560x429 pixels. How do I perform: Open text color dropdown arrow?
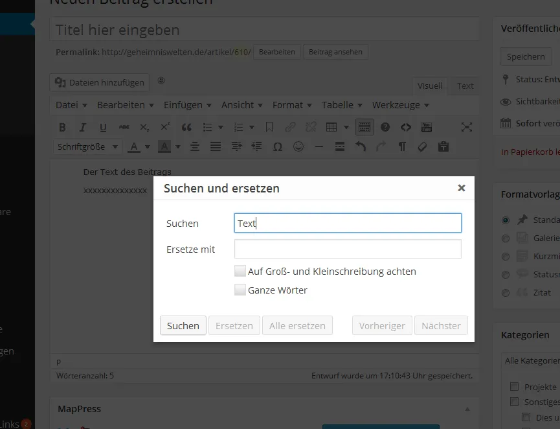(x=148, y=146)
